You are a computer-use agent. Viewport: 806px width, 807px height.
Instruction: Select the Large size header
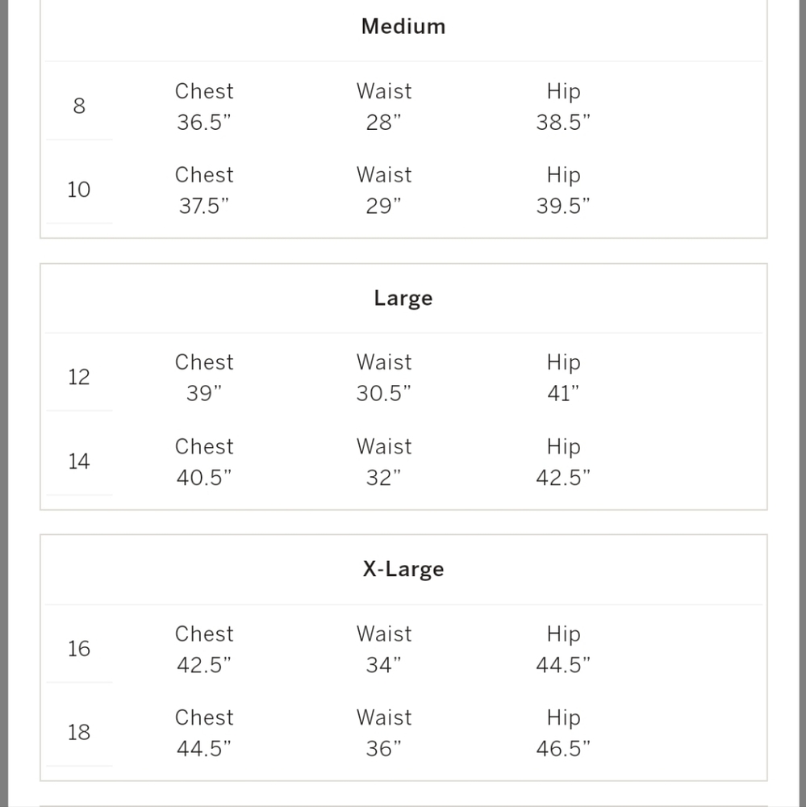click(x=403, y=298)
